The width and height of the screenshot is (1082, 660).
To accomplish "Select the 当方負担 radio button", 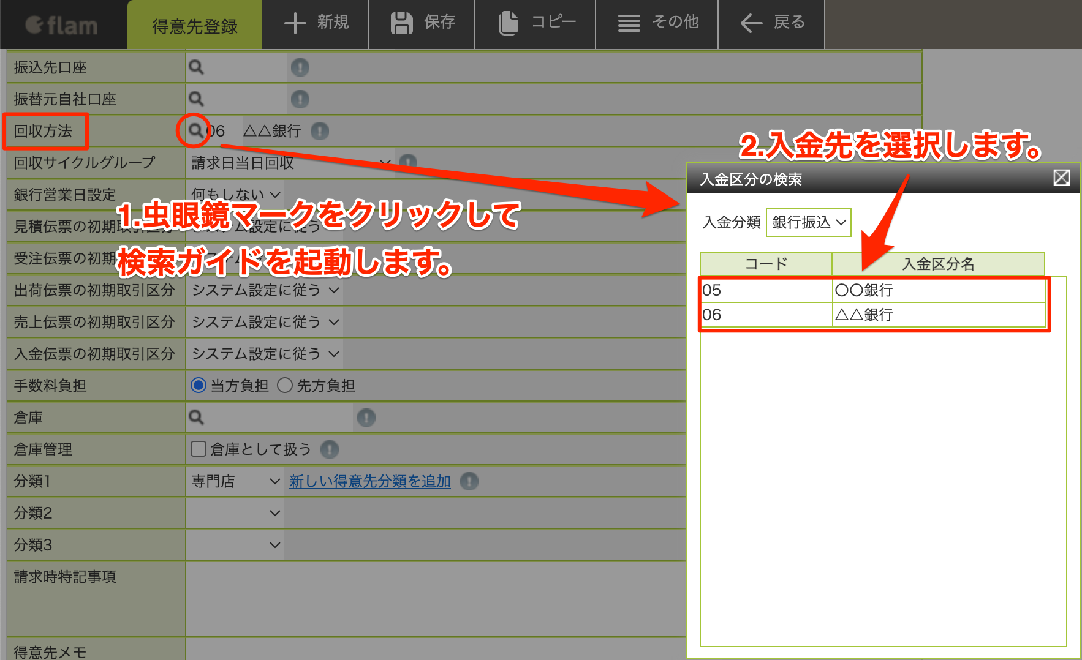I will (x=198, y=385).
